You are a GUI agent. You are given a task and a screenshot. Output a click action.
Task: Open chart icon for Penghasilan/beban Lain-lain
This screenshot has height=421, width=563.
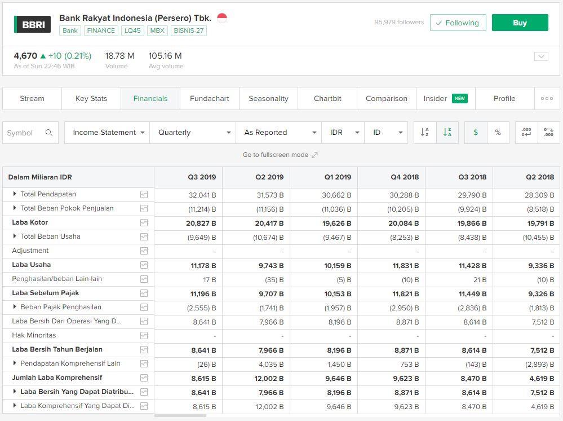[144, 279]
